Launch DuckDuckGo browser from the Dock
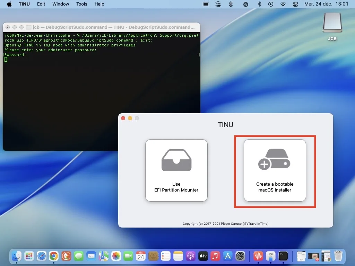The width and height of the screenshot is (355, 266). coord(66,256)
